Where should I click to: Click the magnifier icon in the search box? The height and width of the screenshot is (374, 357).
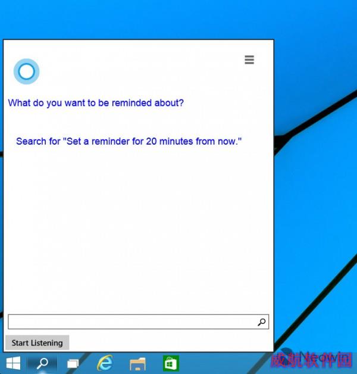pos(261,322)
